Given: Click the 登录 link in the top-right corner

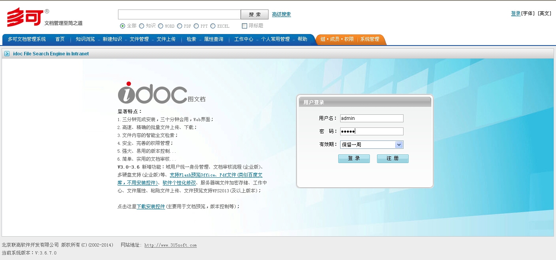Looking at the screenshot, I should 516,13.
